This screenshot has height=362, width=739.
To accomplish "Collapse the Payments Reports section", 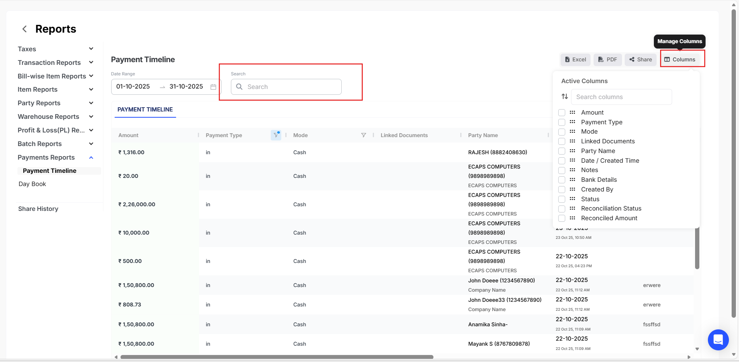I will (91, 157).
